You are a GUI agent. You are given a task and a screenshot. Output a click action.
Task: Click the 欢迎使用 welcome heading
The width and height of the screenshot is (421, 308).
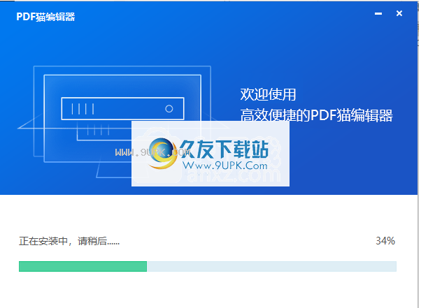click(x=268, y=94)
